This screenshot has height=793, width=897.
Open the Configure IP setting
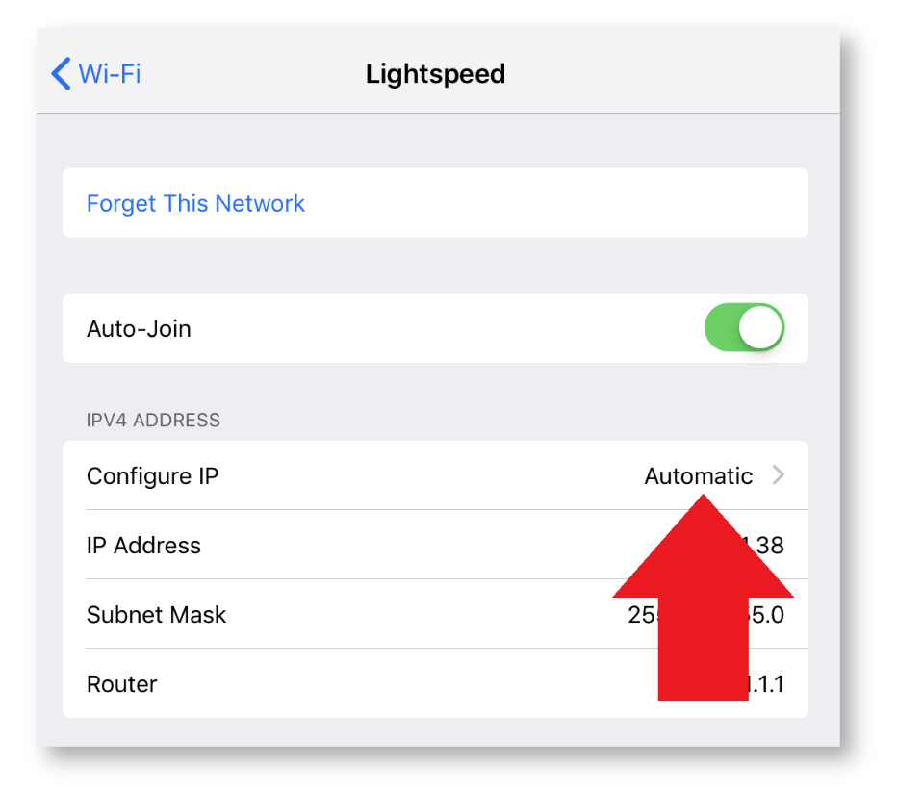(435, 475)
